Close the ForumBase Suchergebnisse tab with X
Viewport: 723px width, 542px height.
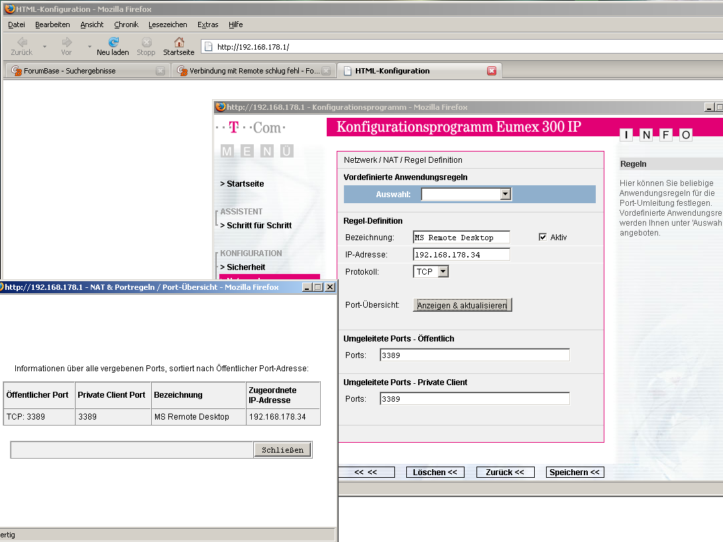click(x=160, y=71)
